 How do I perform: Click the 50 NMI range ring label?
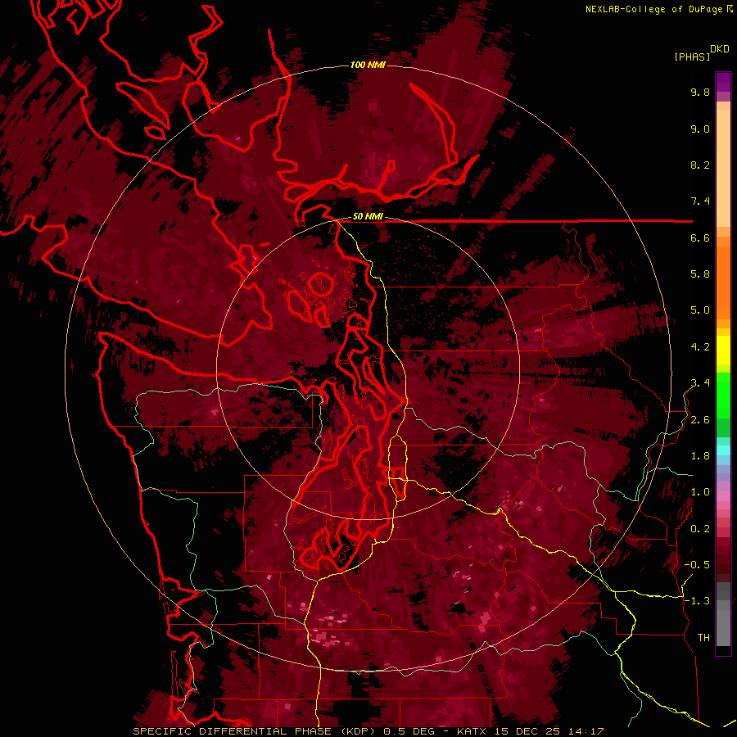pyautogui.click(x=368, y=217)
